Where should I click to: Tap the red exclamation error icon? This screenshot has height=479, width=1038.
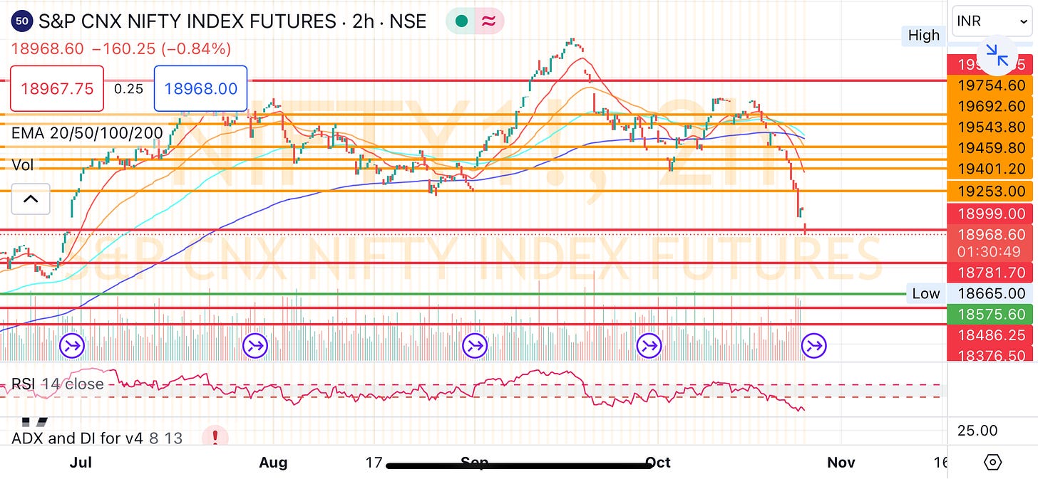coord(215,436)
